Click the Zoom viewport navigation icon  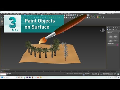click(x=114, y=73)
